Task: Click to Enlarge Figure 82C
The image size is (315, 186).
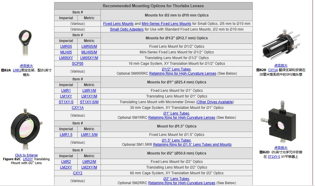Action: pos(26,155)
